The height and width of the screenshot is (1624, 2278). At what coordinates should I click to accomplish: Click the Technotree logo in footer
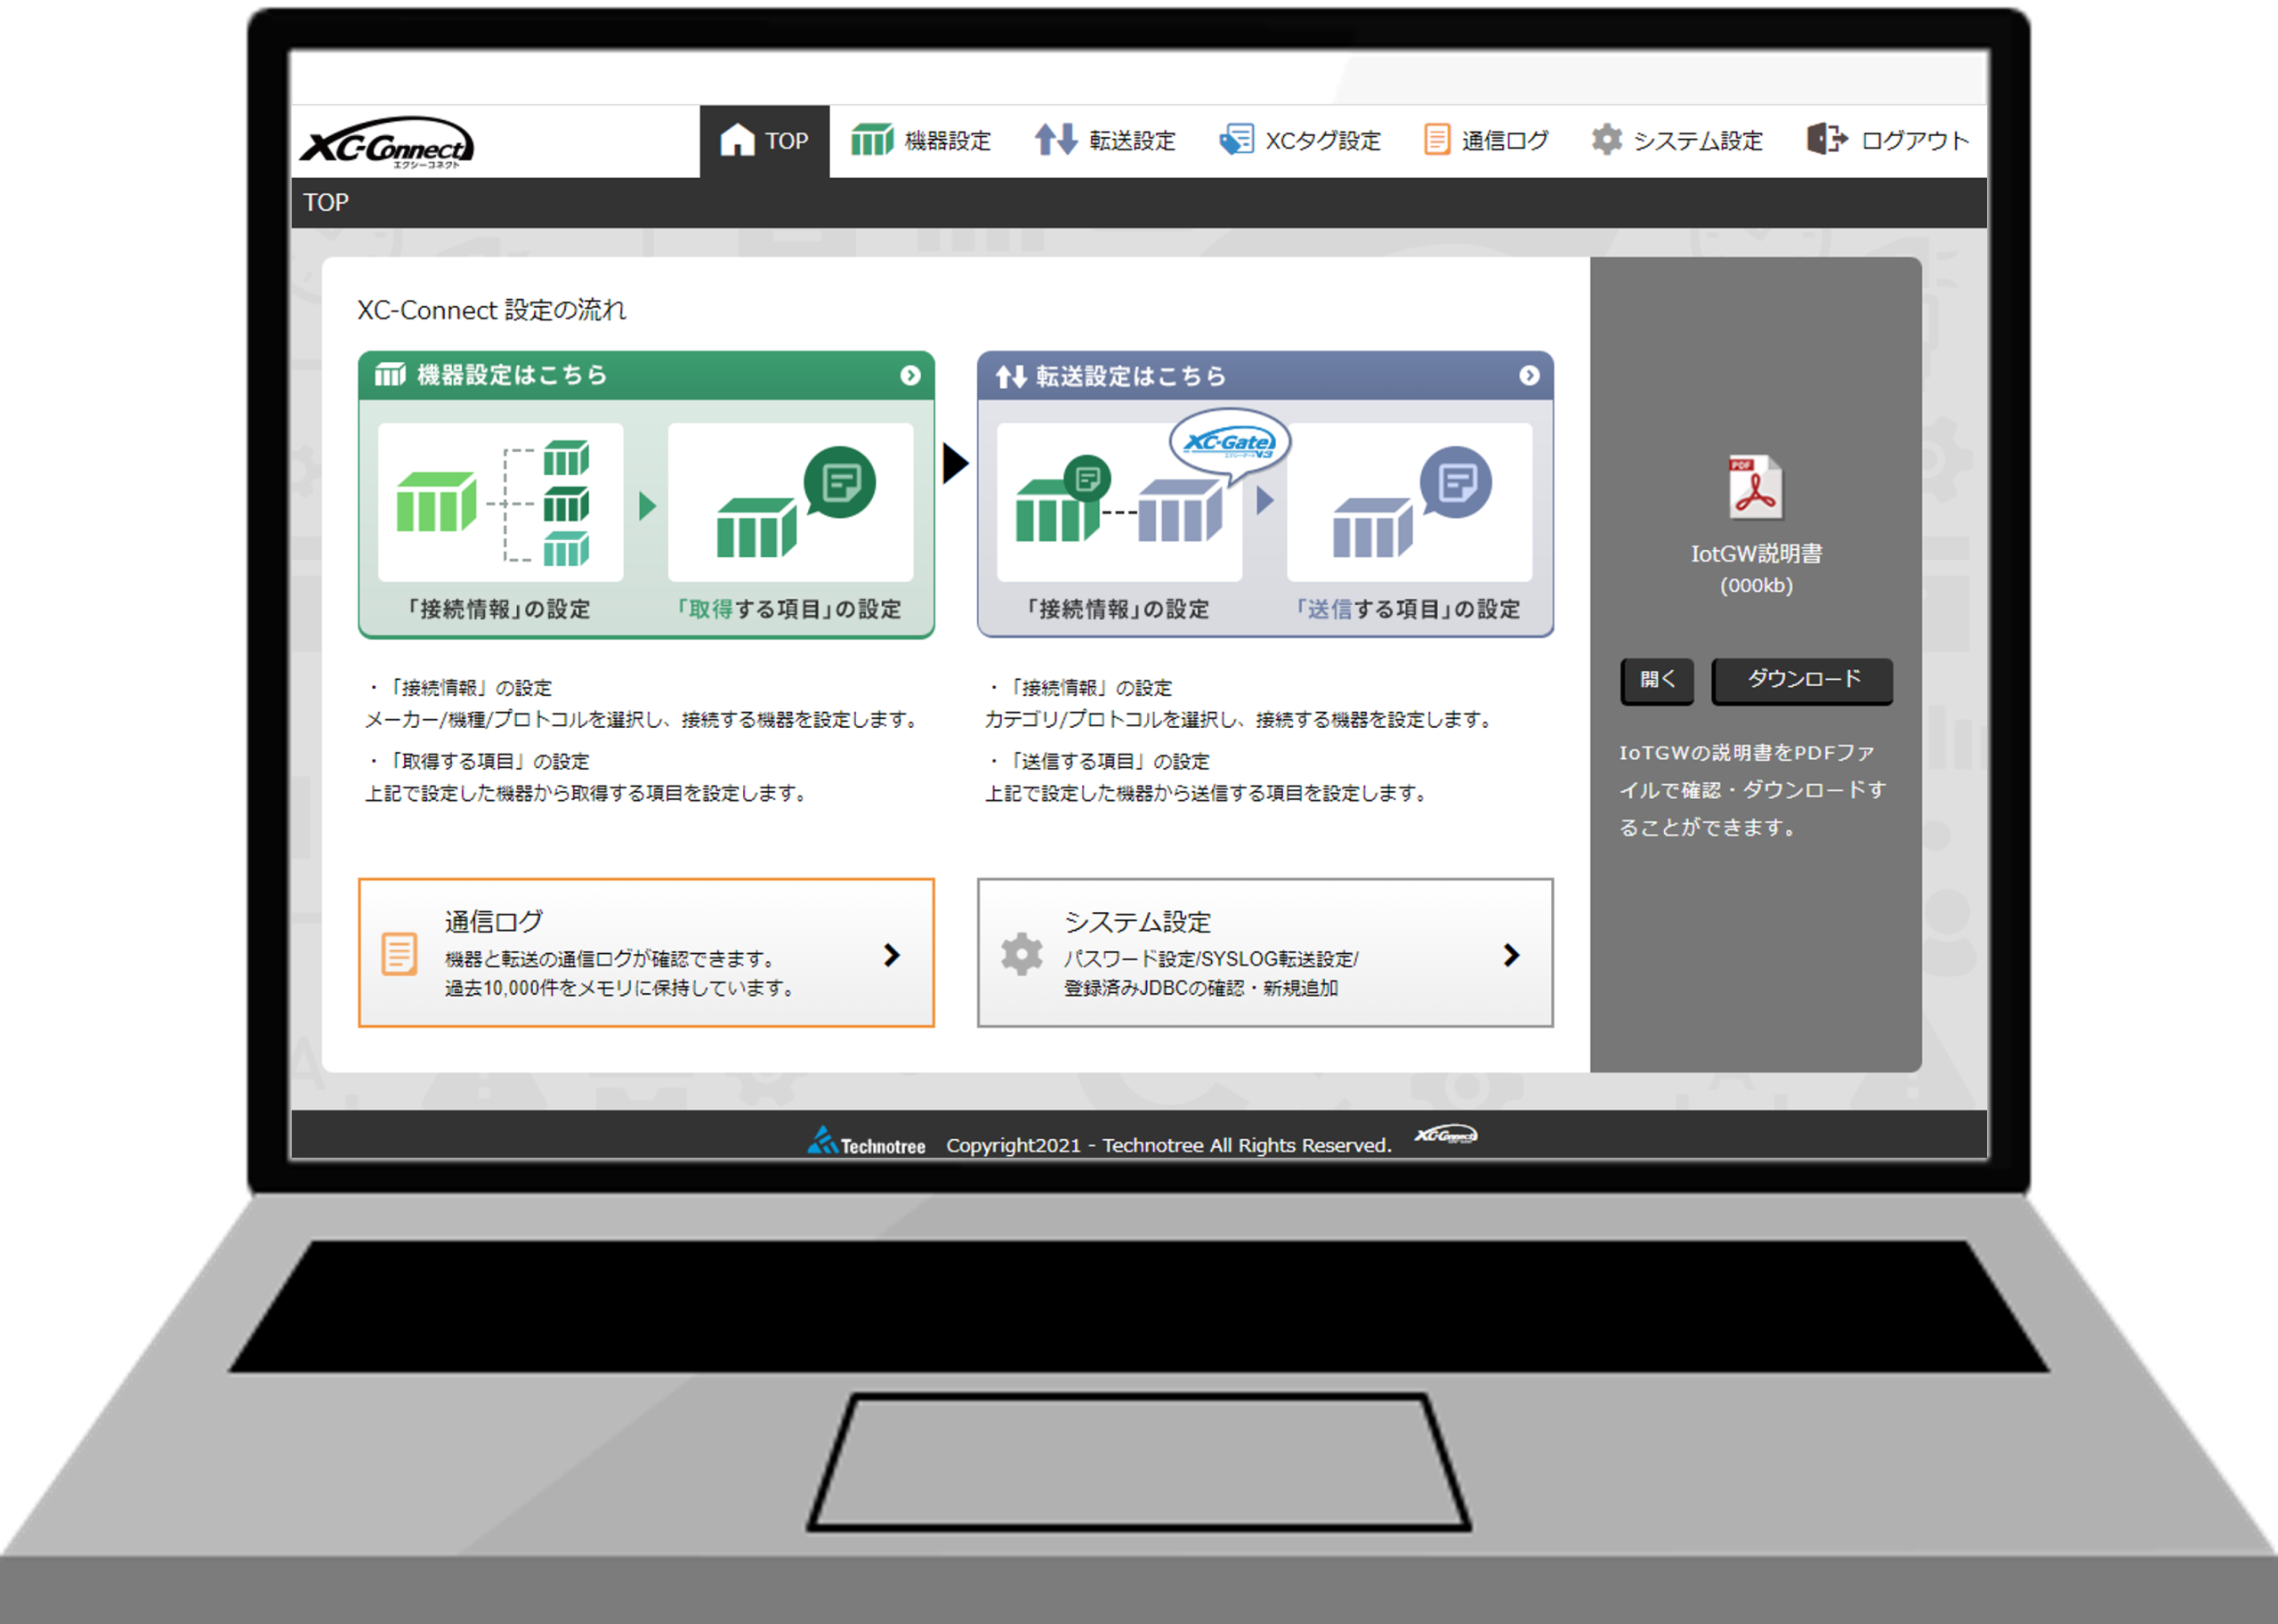[x=866, y=1143]
